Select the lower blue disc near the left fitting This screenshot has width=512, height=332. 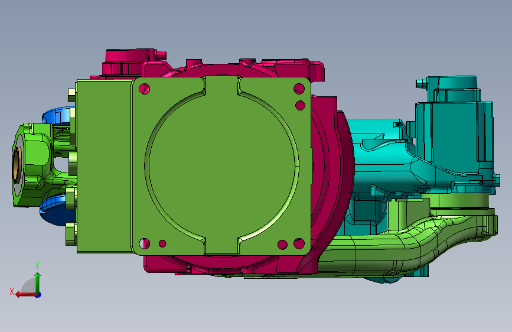(57, 209)
